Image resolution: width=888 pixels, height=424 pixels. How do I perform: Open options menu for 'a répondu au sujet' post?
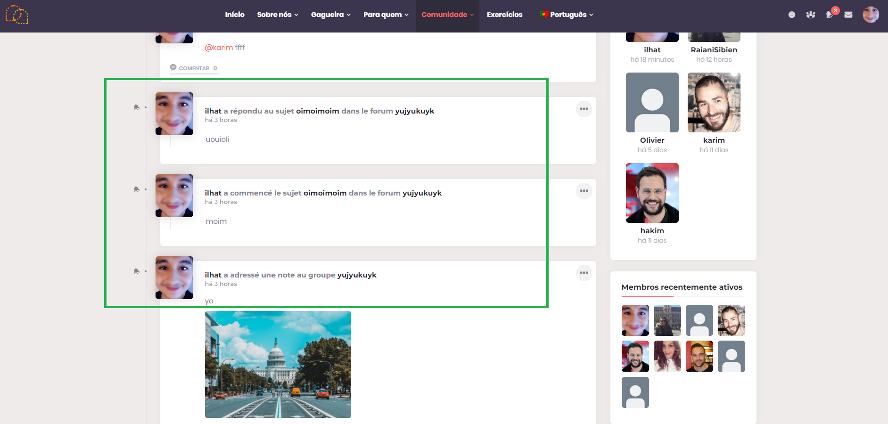584,109
